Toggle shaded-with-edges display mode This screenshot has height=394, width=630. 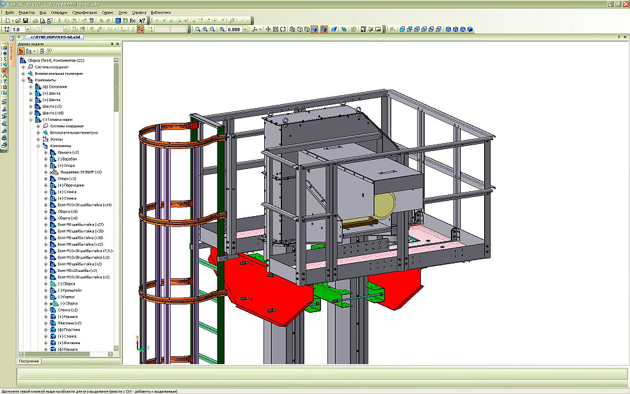[324, 29]
